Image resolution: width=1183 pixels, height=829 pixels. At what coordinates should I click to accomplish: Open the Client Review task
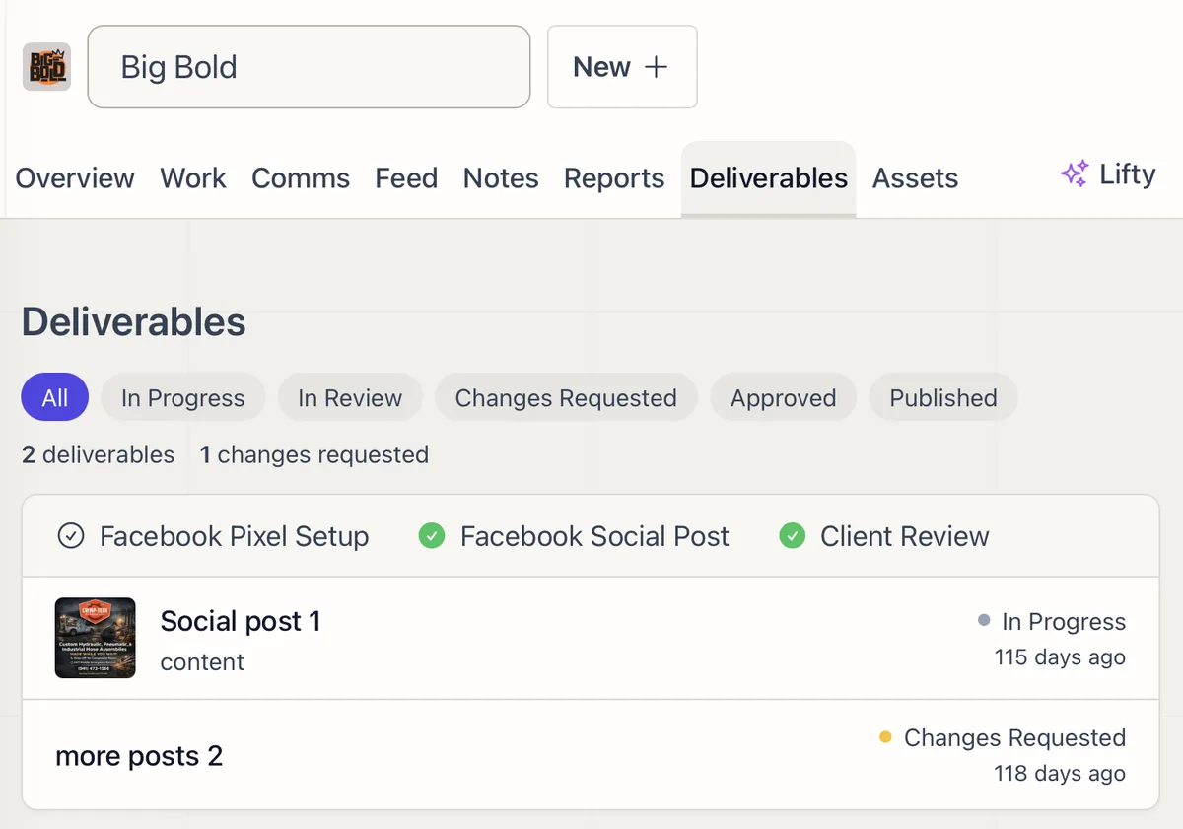tap(885, 536)
